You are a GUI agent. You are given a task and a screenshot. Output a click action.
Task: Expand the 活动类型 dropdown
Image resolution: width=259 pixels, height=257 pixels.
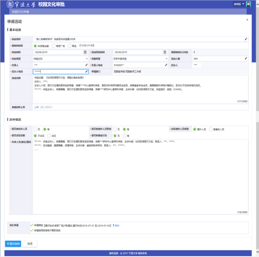tap(87, 59)
